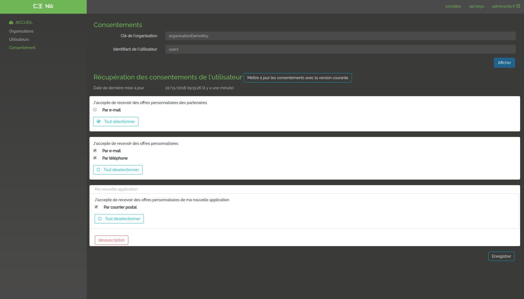This screenshot has width=524, height=299.
Task: Select Consentement in the sidebar
Action: [22, 48]
